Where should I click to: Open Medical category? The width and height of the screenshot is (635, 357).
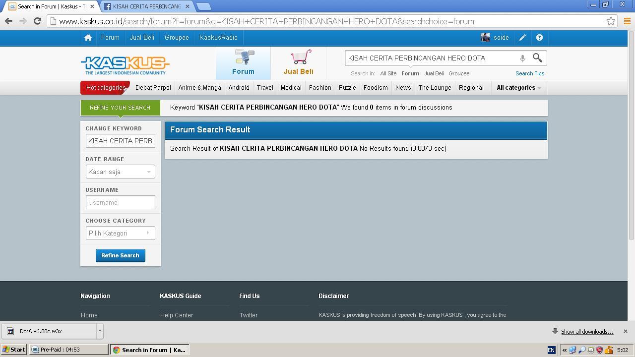coord(291,88)
